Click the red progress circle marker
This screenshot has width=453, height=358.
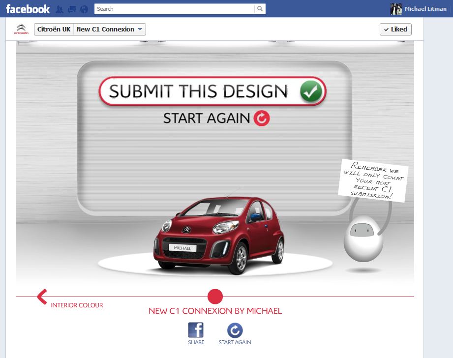click(x=215, y=297)
